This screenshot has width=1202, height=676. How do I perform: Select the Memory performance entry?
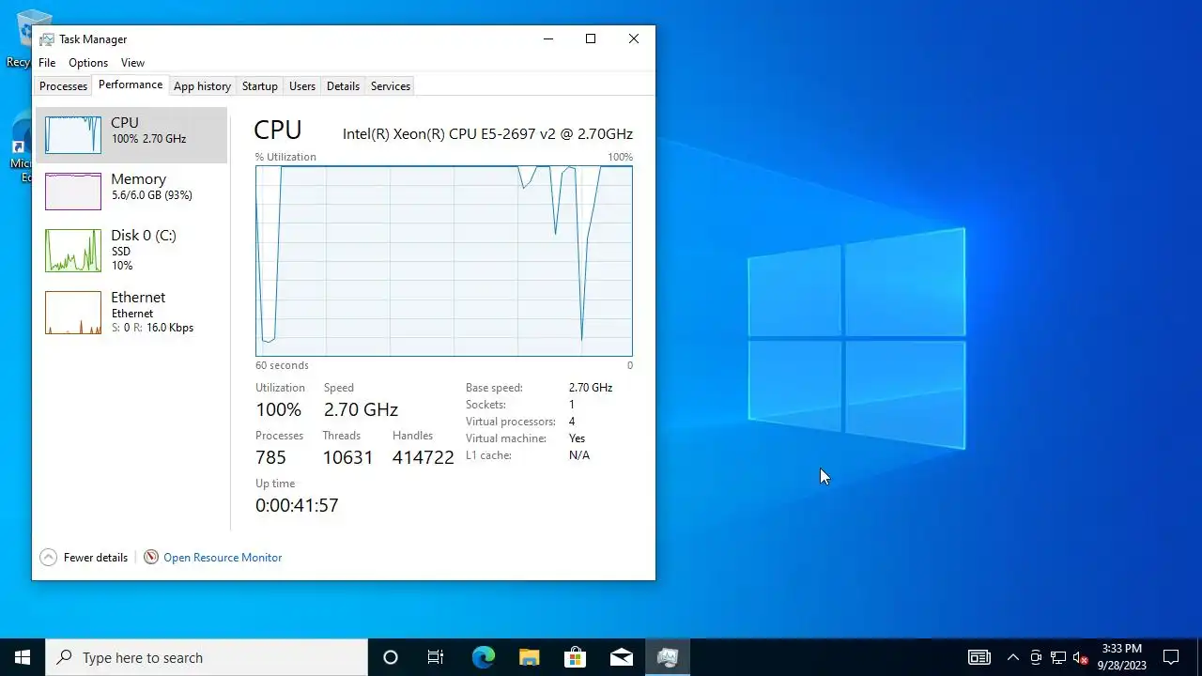coord(131,192)
